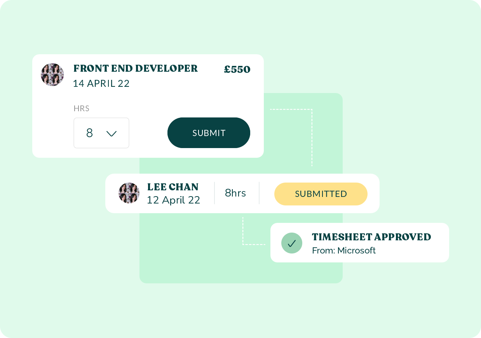
Task: Open the LEE CHAN name link
Action: click(173, 187)
